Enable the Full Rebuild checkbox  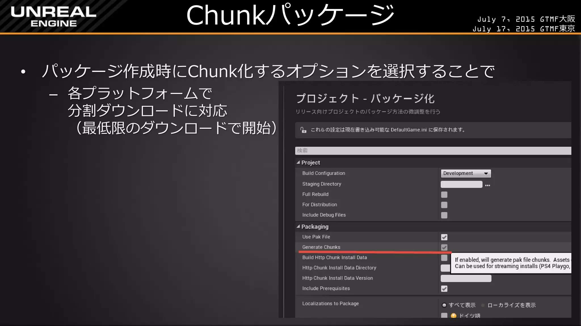(444, 195)
